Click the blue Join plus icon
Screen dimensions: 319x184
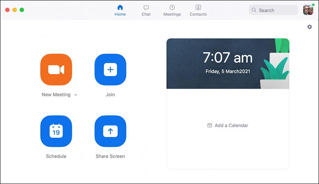tap(110, 69)
